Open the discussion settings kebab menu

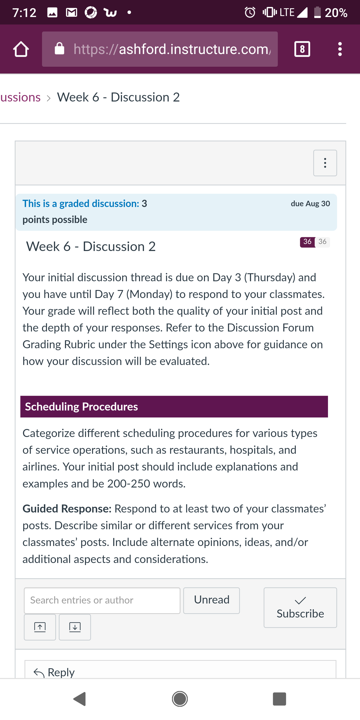coord(325,163)
